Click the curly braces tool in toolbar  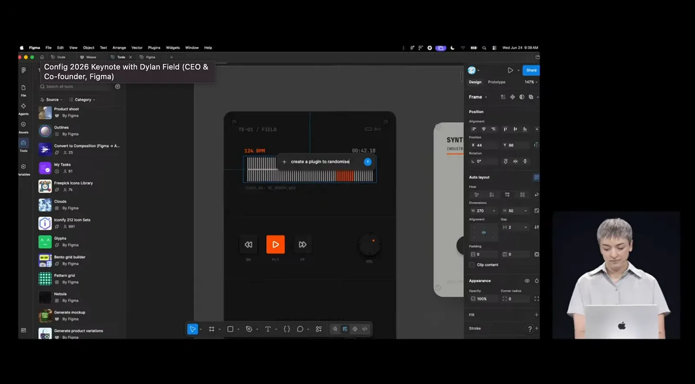[287, 329]
